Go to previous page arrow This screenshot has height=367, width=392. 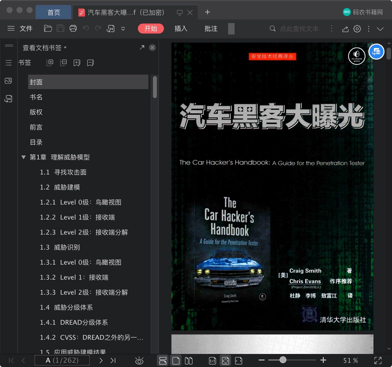pos(23,360)
